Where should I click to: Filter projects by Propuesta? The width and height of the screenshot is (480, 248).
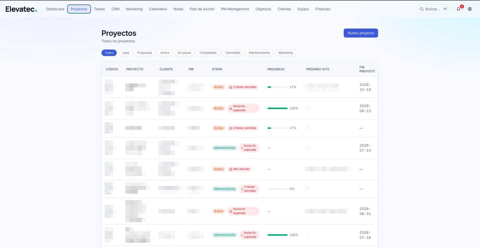(145, 53)
